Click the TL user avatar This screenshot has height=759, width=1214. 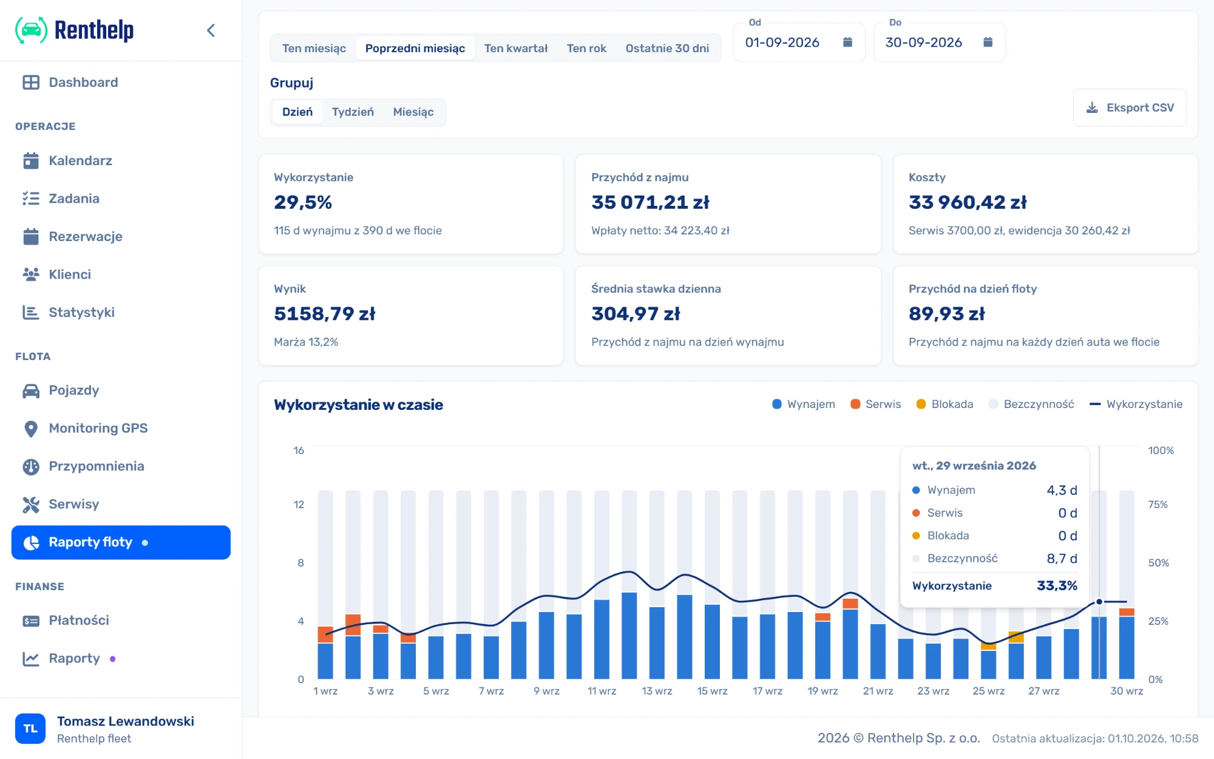point(30,729)
